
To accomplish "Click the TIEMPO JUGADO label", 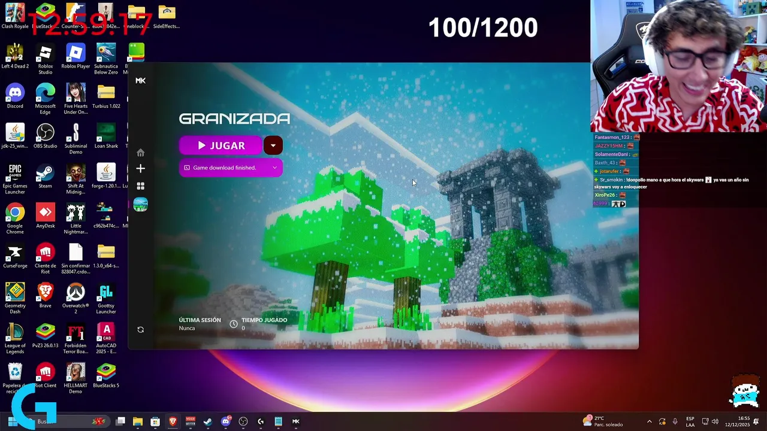I will point(264,320).
